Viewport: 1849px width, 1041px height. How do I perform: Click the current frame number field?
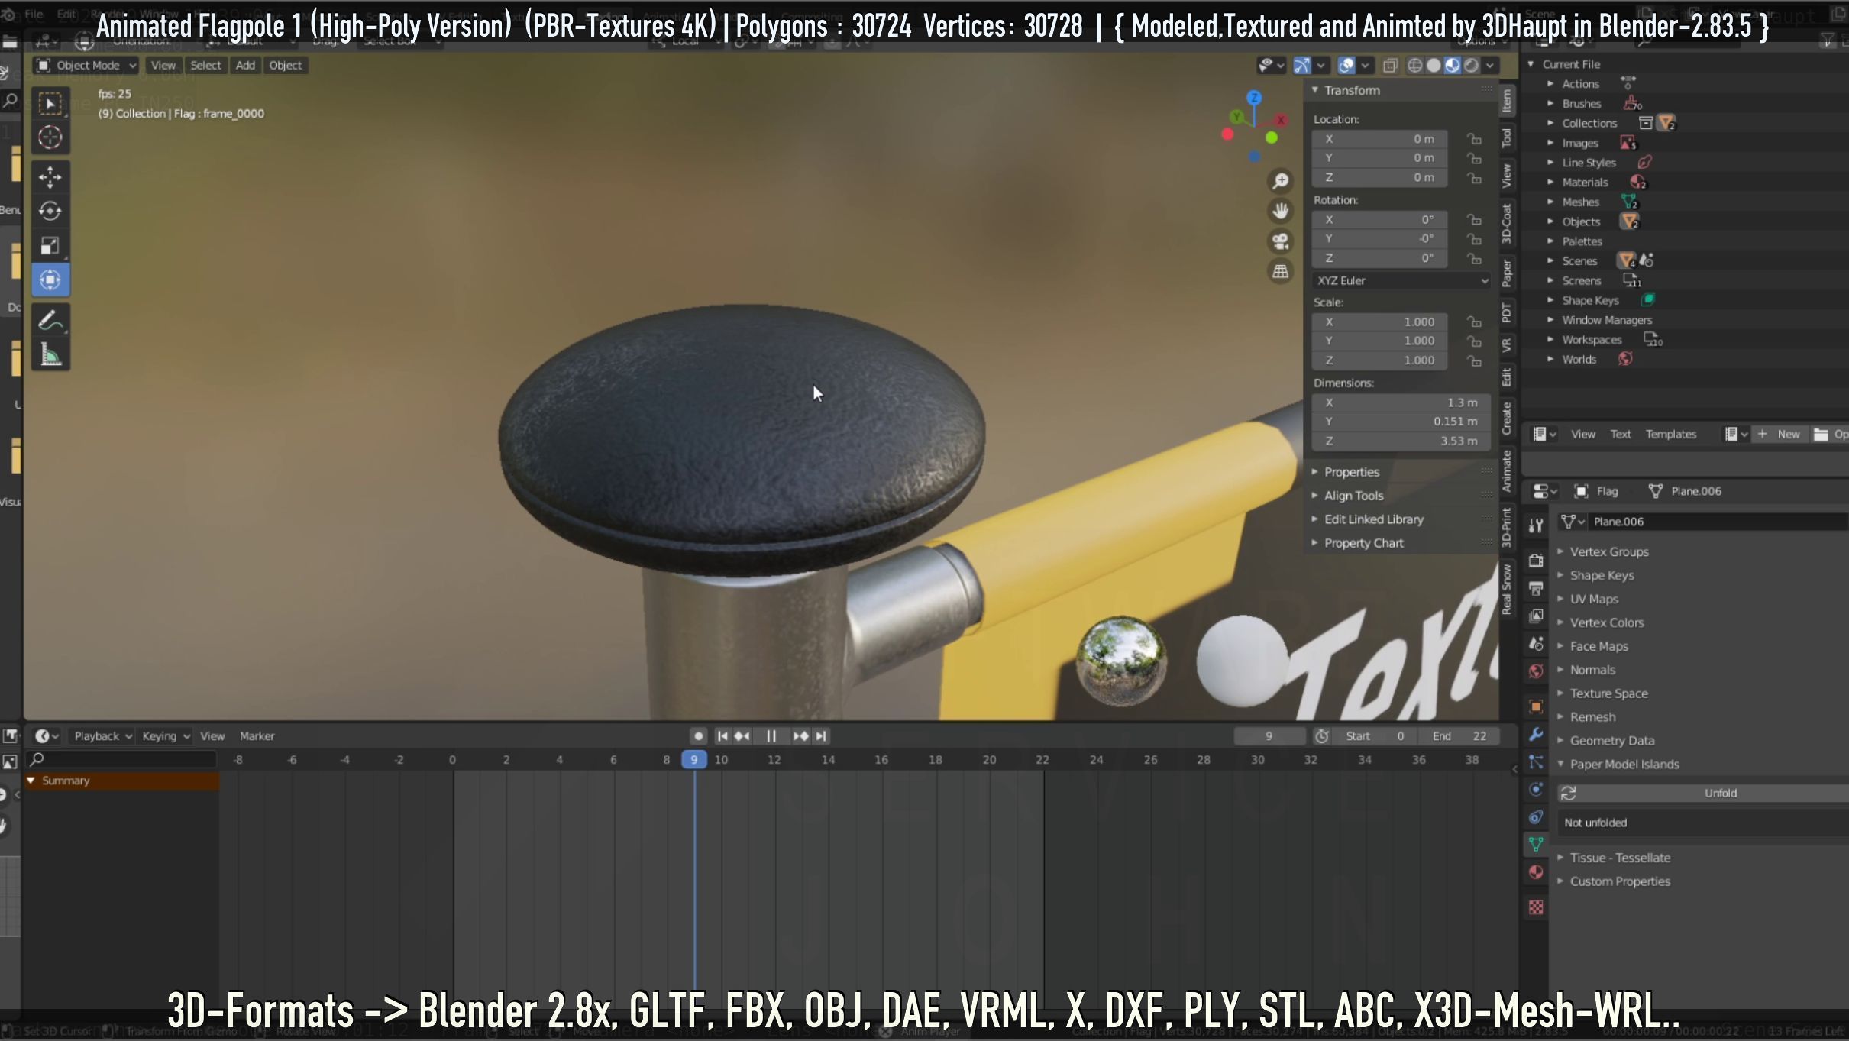pos(1269,736)
